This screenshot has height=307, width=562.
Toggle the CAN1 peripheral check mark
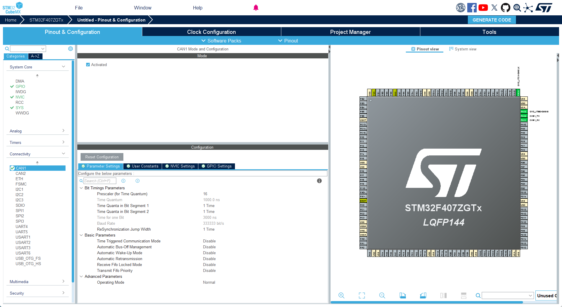pyautogui.click(x=12, y=168)
